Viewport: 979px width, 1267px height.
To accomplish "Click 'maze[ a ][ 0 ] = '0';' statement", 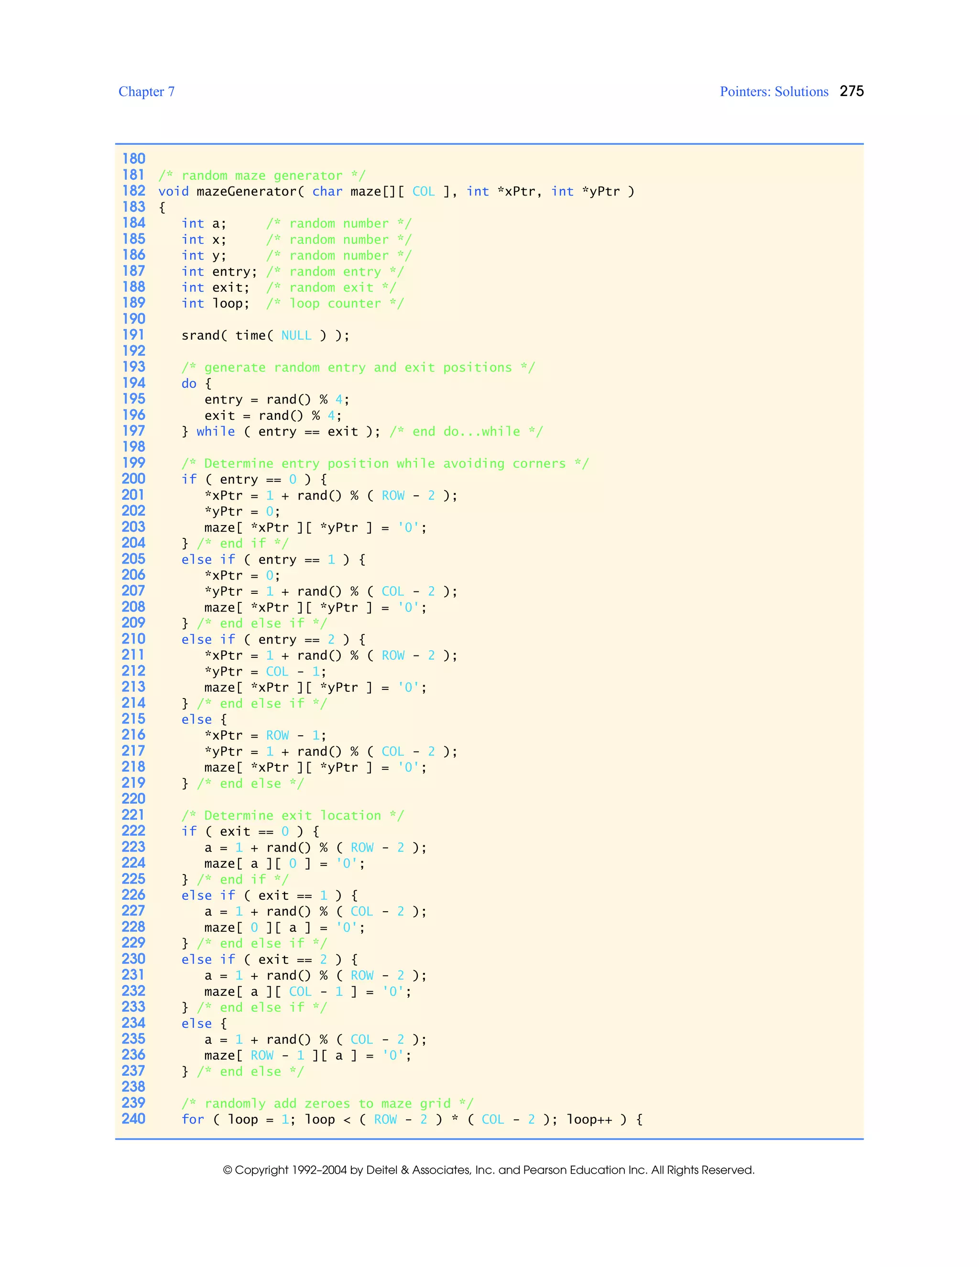I will [x=284, y=863].
